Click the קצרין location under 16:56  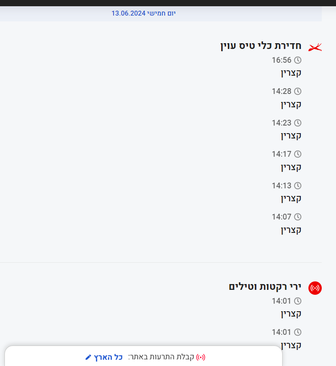[x=291, y=73]
